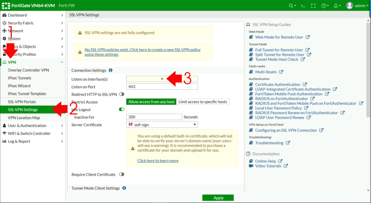Viewport: 371px width, 203px height.
Task: Open Configuring an SSL VPN Connection guide
Action: (286, 130)
